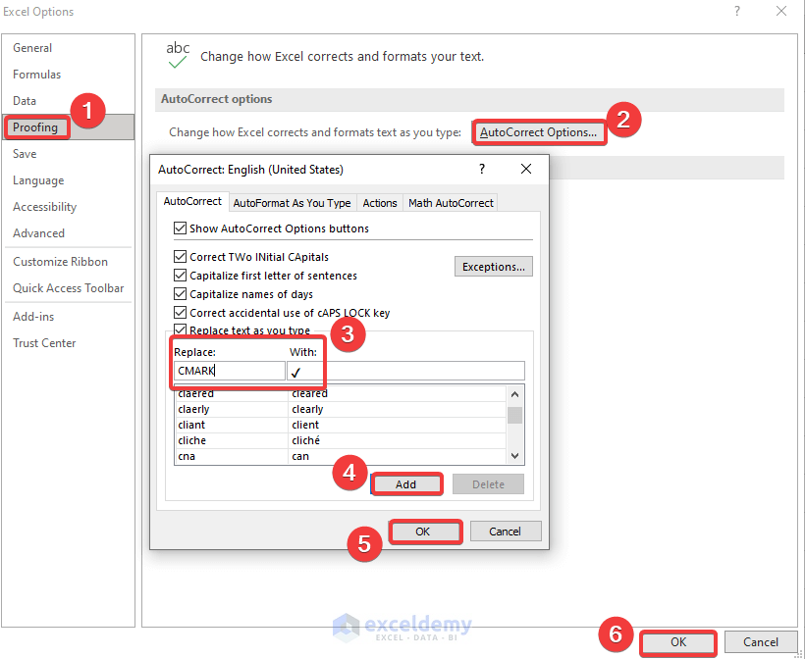Click OK in Excel Options window
This screenshot has height=659, width=805.
(x=678, y=642)
